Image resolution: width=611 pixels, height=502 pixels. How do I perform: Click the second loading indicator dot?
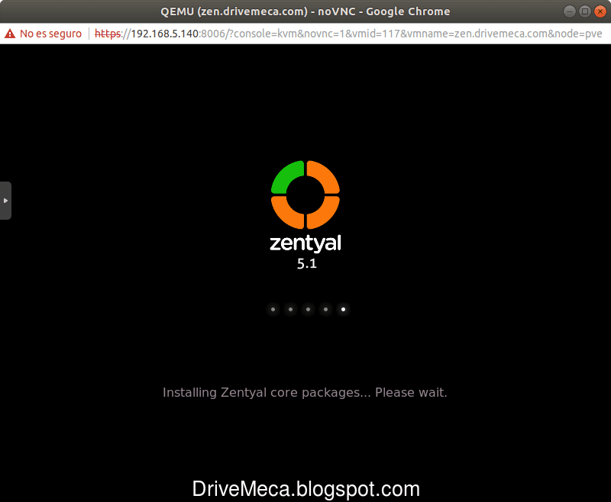(x=290, y=309)
